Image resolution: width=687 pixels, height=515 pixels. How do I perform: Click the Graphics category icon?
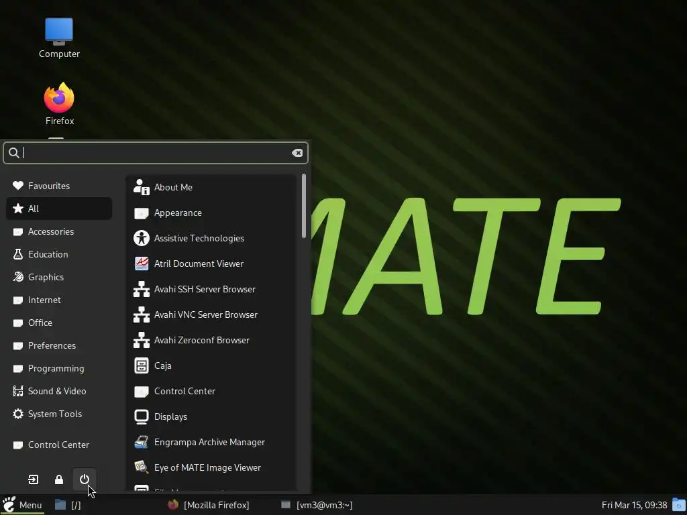point(18,277)
